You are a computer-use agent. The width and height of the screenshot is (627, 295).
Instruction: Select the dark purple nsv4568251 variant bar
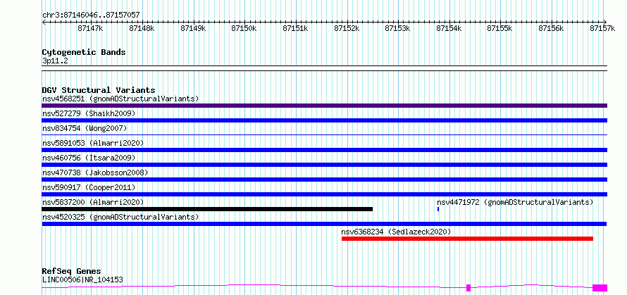(x=324, y=106)
